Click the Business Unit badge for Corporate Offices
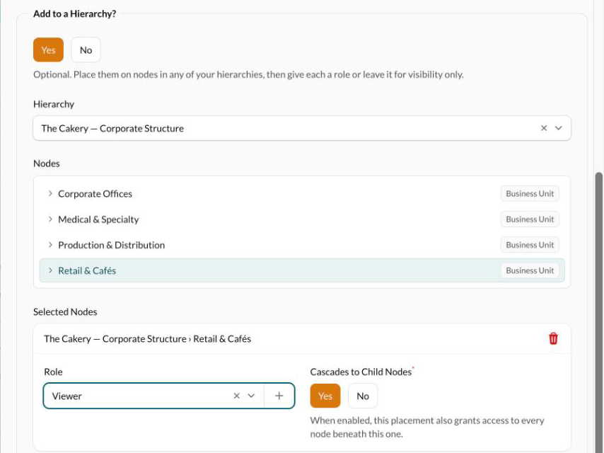 click(x=530, y=193)
